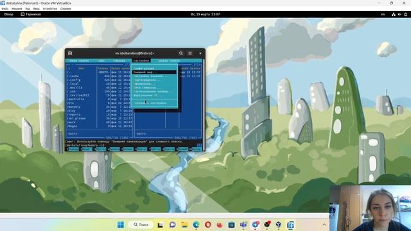Select the /.mozilla directory row
This screenshot has height=231, width=411.
[x=100, y=88]
